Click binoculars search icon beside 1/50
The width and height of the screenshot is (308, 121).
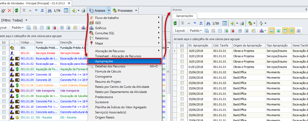[x=209, y=23]
